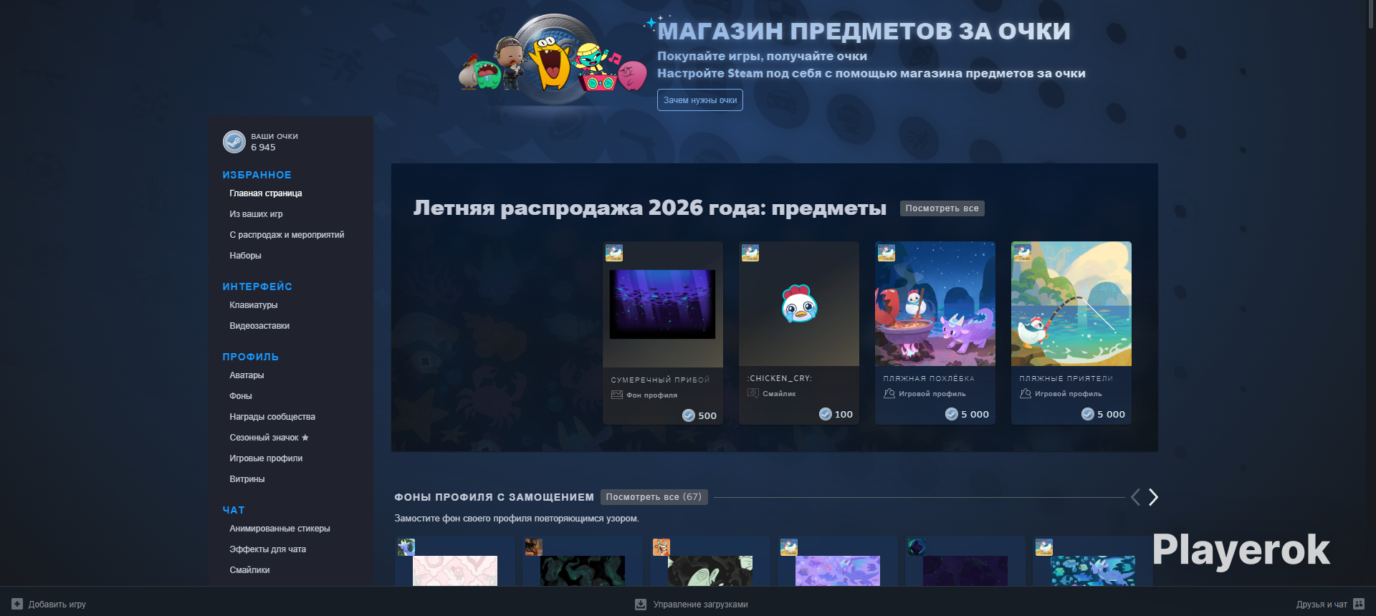Click Игровой профиль icon under Пляжные приятели
Screen dimensions: 1376x616
click(1026, 393)
